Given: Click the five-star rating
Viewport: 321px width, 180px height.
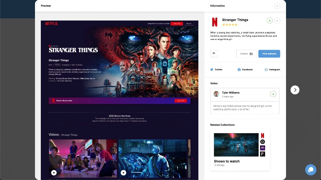Looking at the screenshot, I should tap(230, 25).
